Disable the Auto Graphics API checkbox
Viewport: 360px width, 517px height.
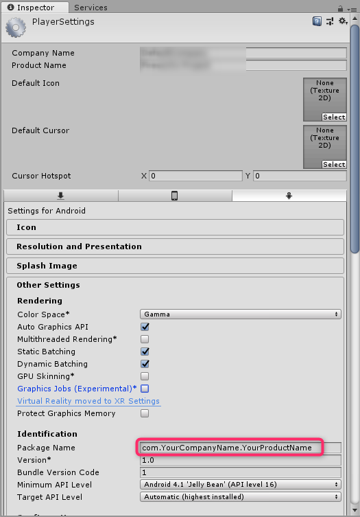[x=145, y=327]
